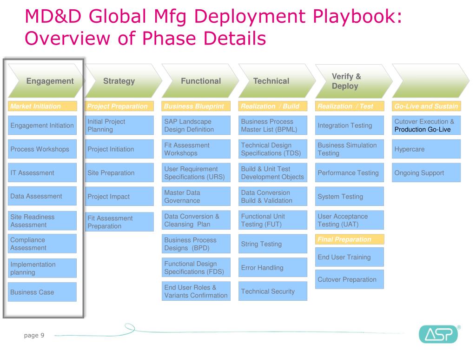Select the Process Workshops box

tap(42, 149)
